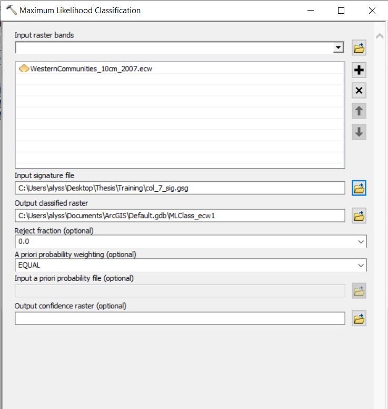This screenshot has height=409, width=388.
Task: Browse for output classified raster location
Action: coord(359,216)
